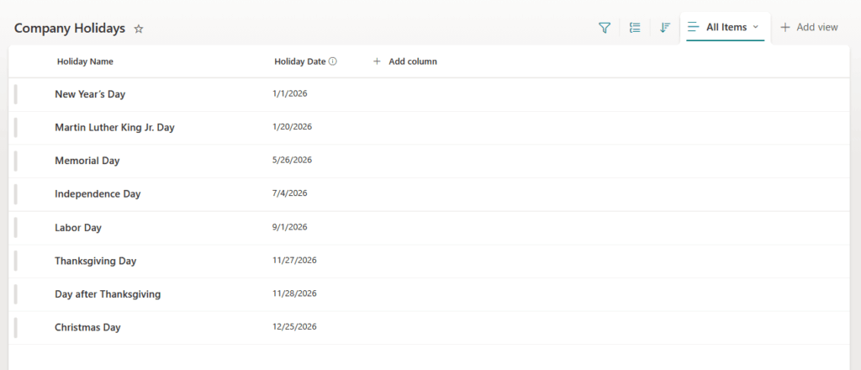Open the New Year's Day item
Screen dimensions: 861x370
(x=90, y=94)
